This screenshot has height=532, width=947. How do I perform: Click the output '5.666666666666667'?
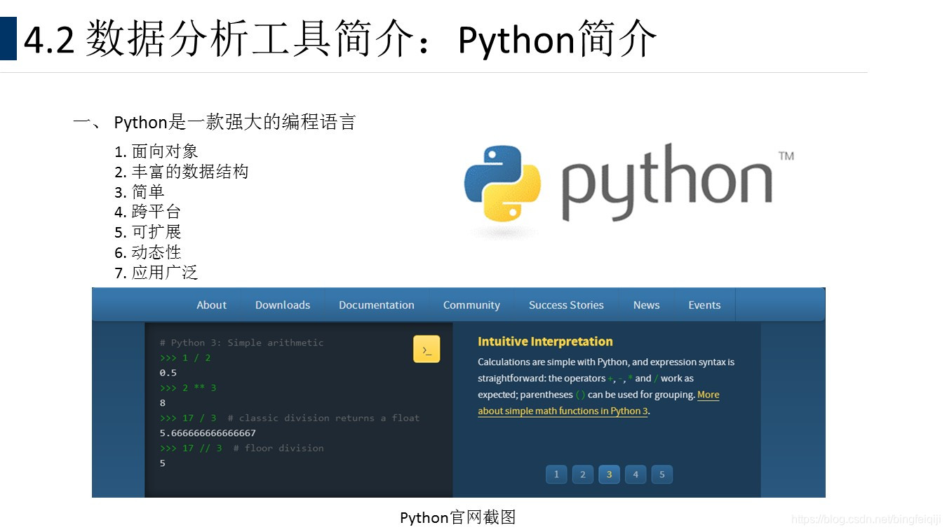coord(208,433)
